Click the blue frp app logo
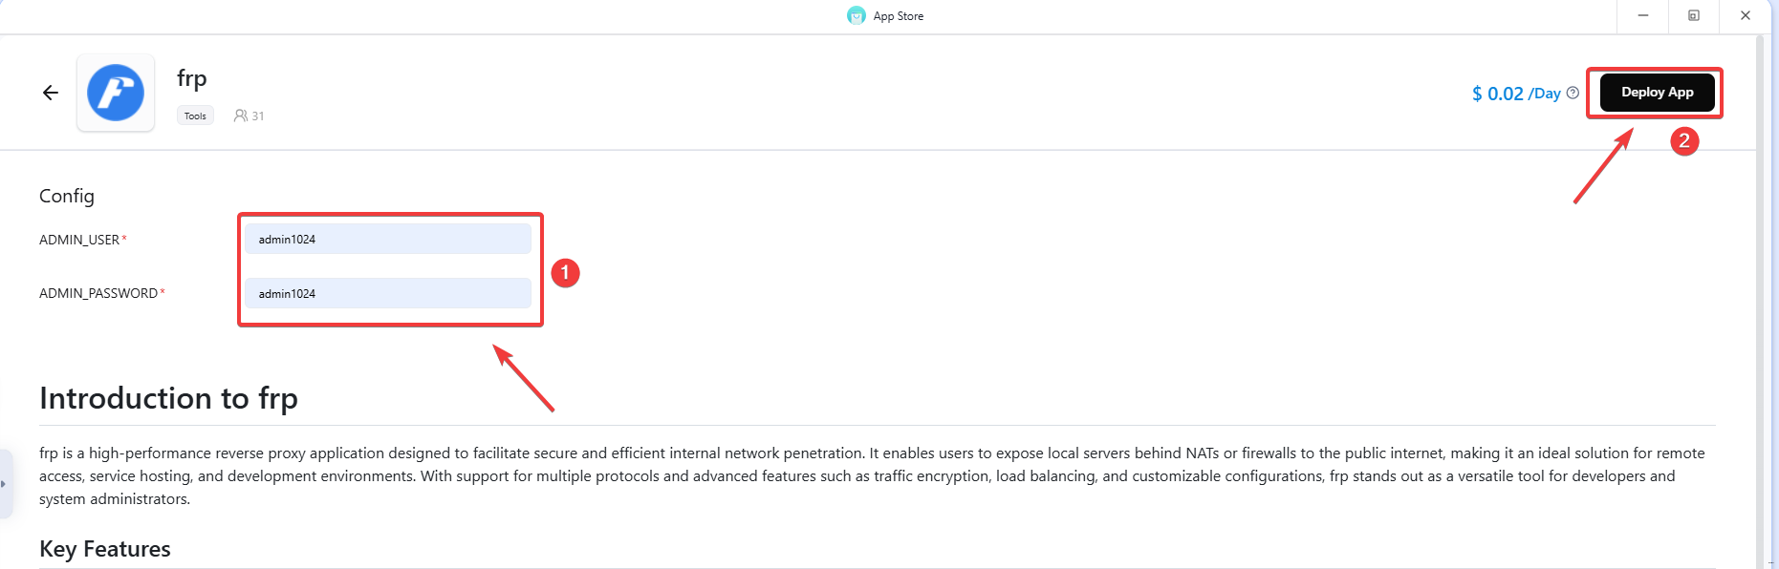Screen dimensions: 1779x569 tap(116, 93)
